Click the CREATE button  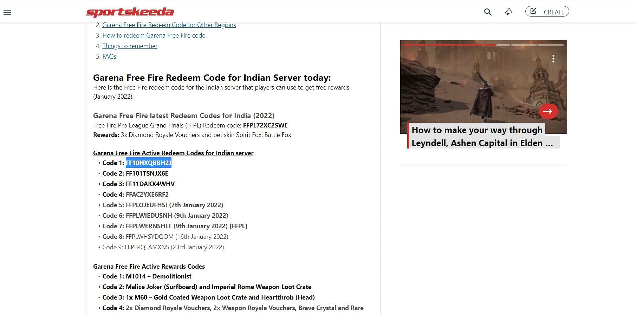(547, 12)
